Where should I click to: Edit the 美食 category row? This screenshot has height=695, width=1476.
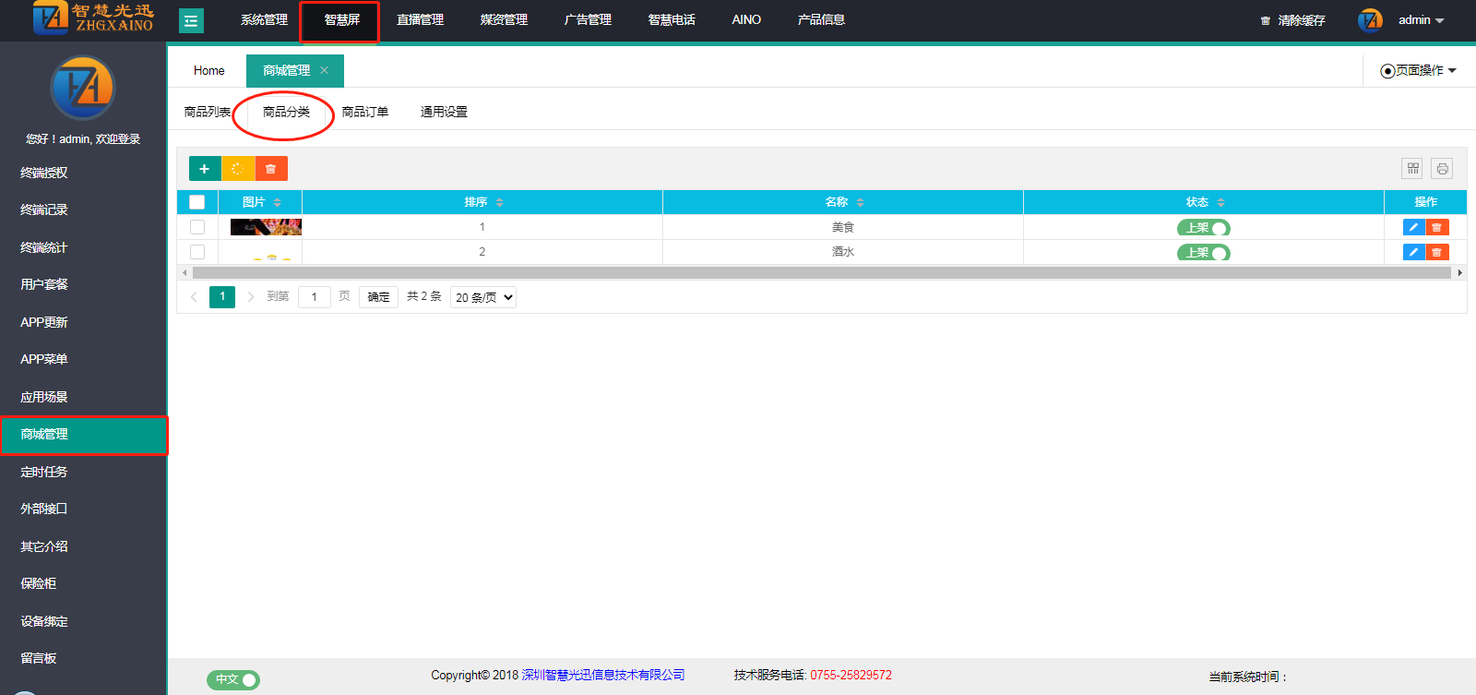[x=1413, y=227]
